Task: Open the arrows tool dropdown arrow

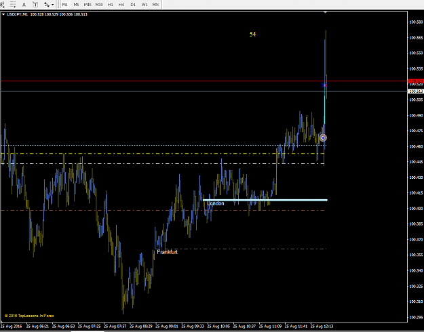Action: pyautogui.click(x=52, y=5)
